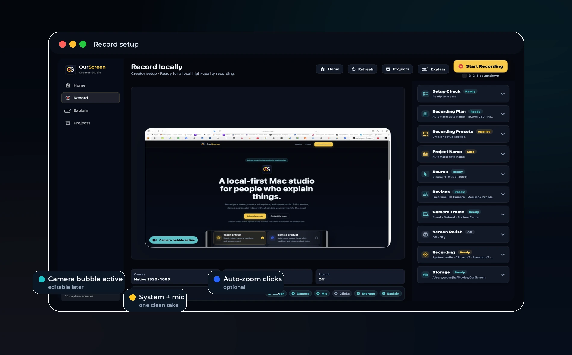Toggle the Storage status chip
572x355 pixels.
click(366, 294)
